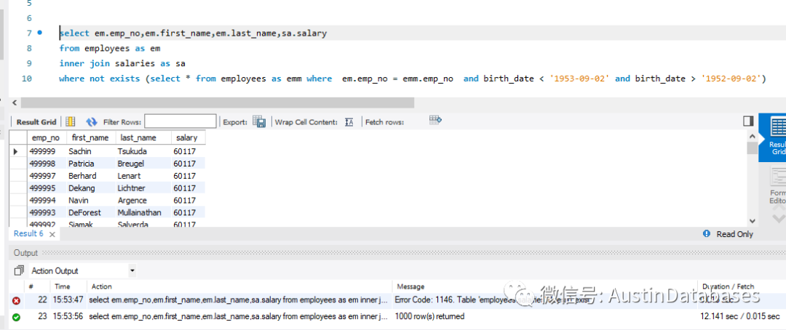Click the emp_no column header
The width and height of the screenshot is (786, 330).
[45, 137]
